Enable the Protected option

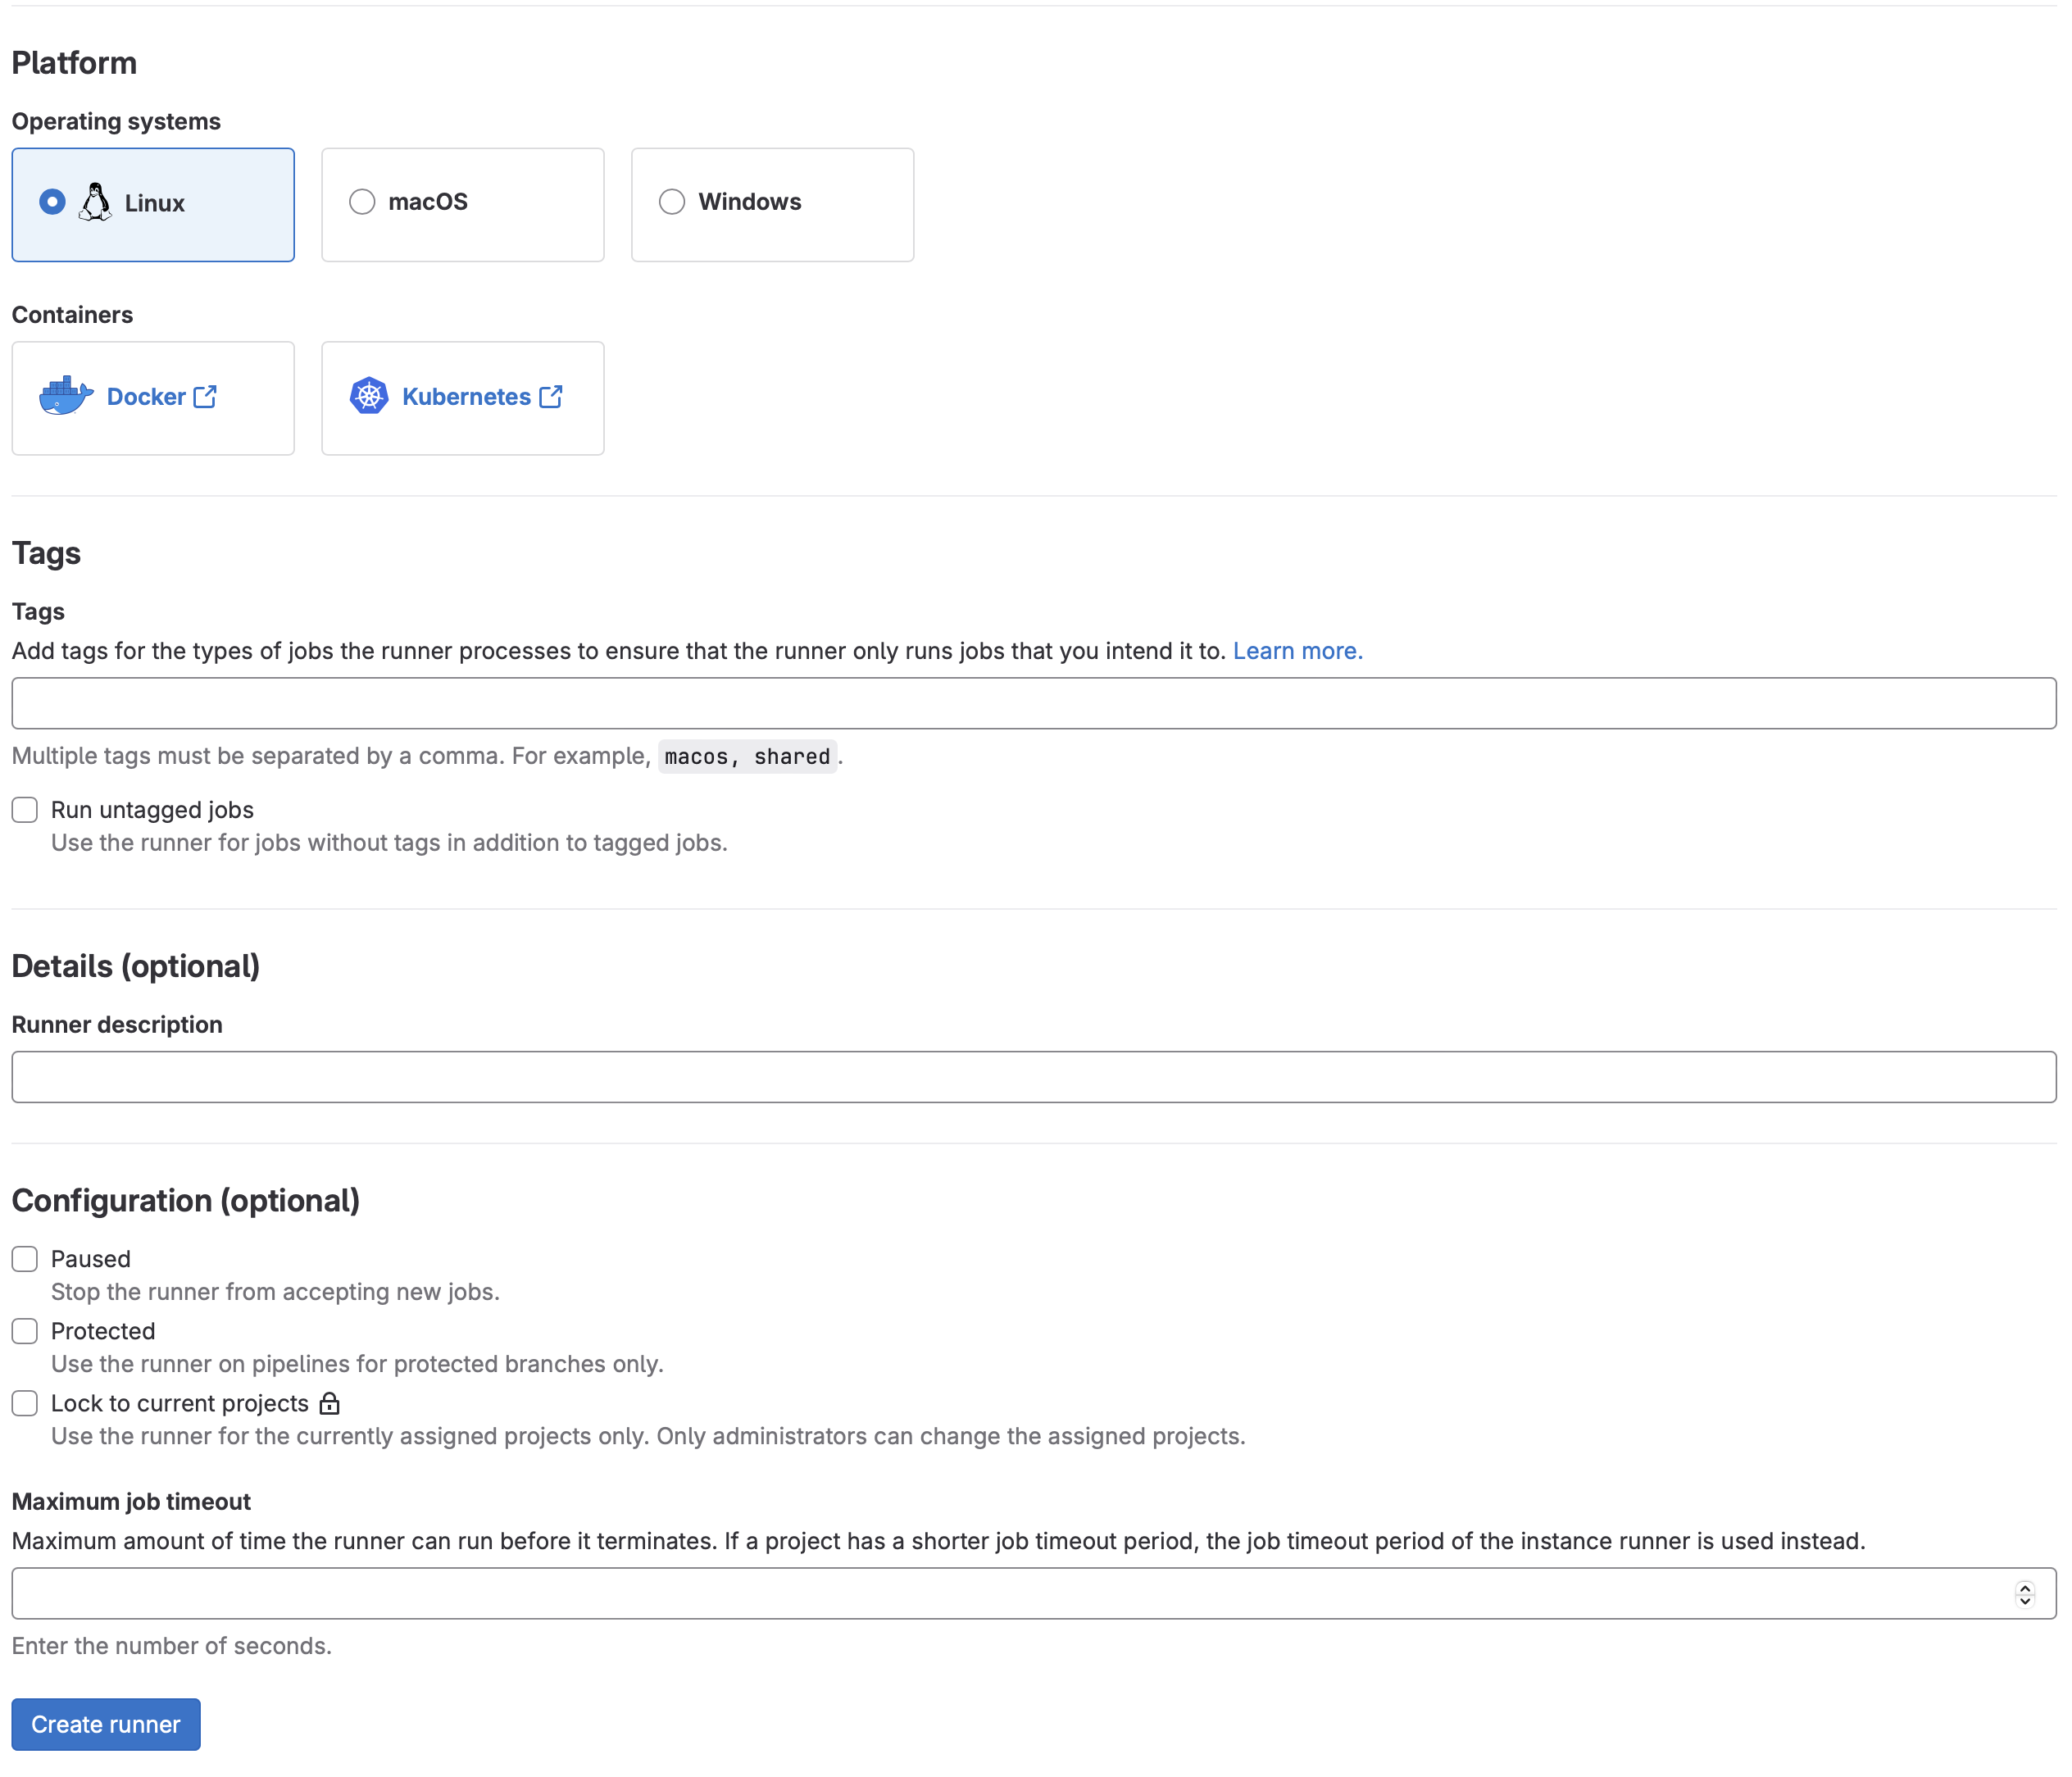[24, 1331]
